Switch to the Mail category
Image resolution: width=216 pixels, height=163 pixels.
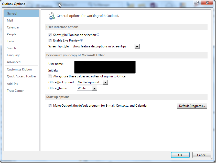(21, 21)
